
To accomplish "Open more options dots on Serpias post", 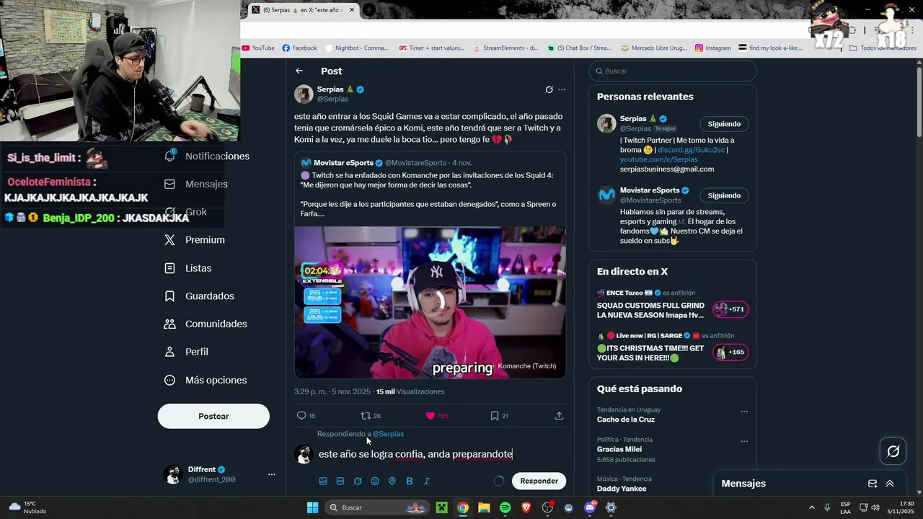I will [x=562, y=90].
